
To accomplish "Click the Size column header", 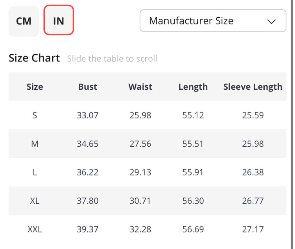I will tap(35, 87).
